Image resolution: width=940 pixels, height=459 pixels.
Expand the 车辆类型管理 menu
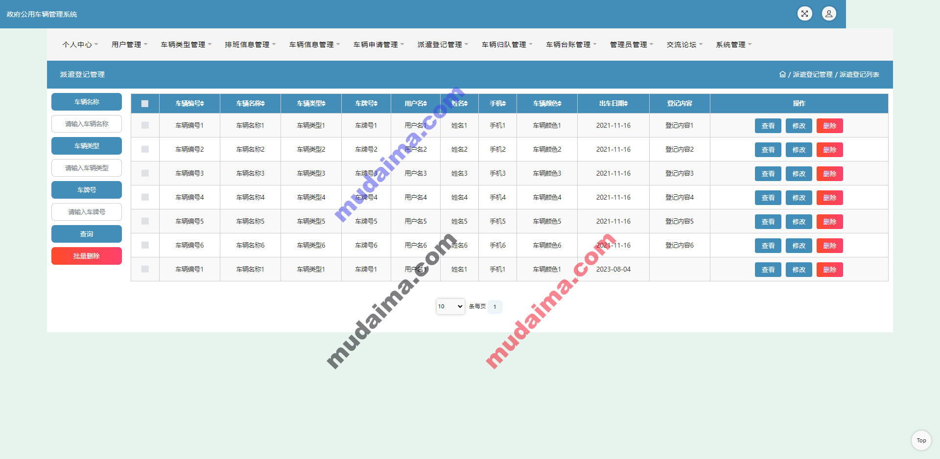(x=186, y=45)
